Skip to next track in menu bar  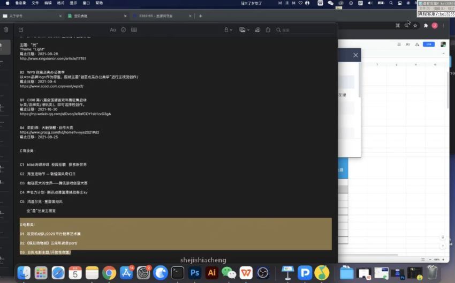[294, 3]
